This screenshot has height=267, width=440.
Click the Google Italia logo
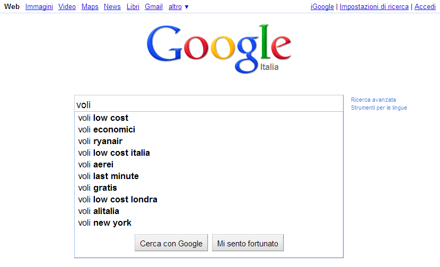pos(219,47)
